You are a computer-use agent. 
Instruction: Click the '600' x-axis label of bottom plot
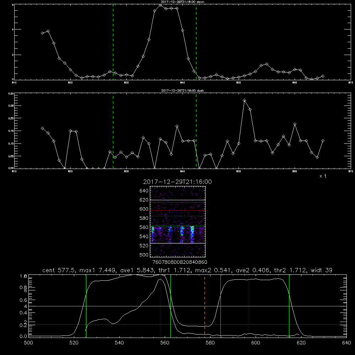point(256,343)
